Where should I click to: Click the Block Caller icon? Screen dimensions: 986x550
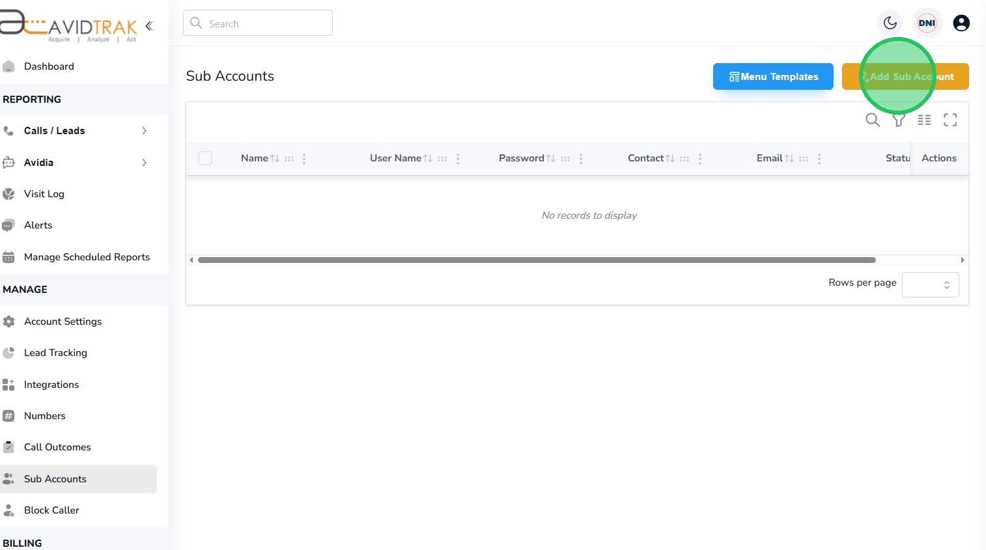8,510
